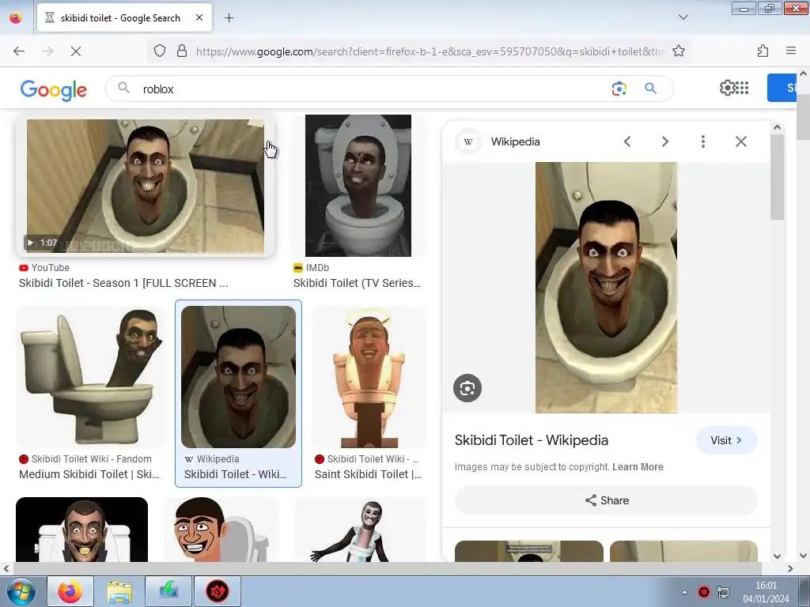Bookmark this page with the star icon
Screen dimensions: 810x607
pos(678,51)
